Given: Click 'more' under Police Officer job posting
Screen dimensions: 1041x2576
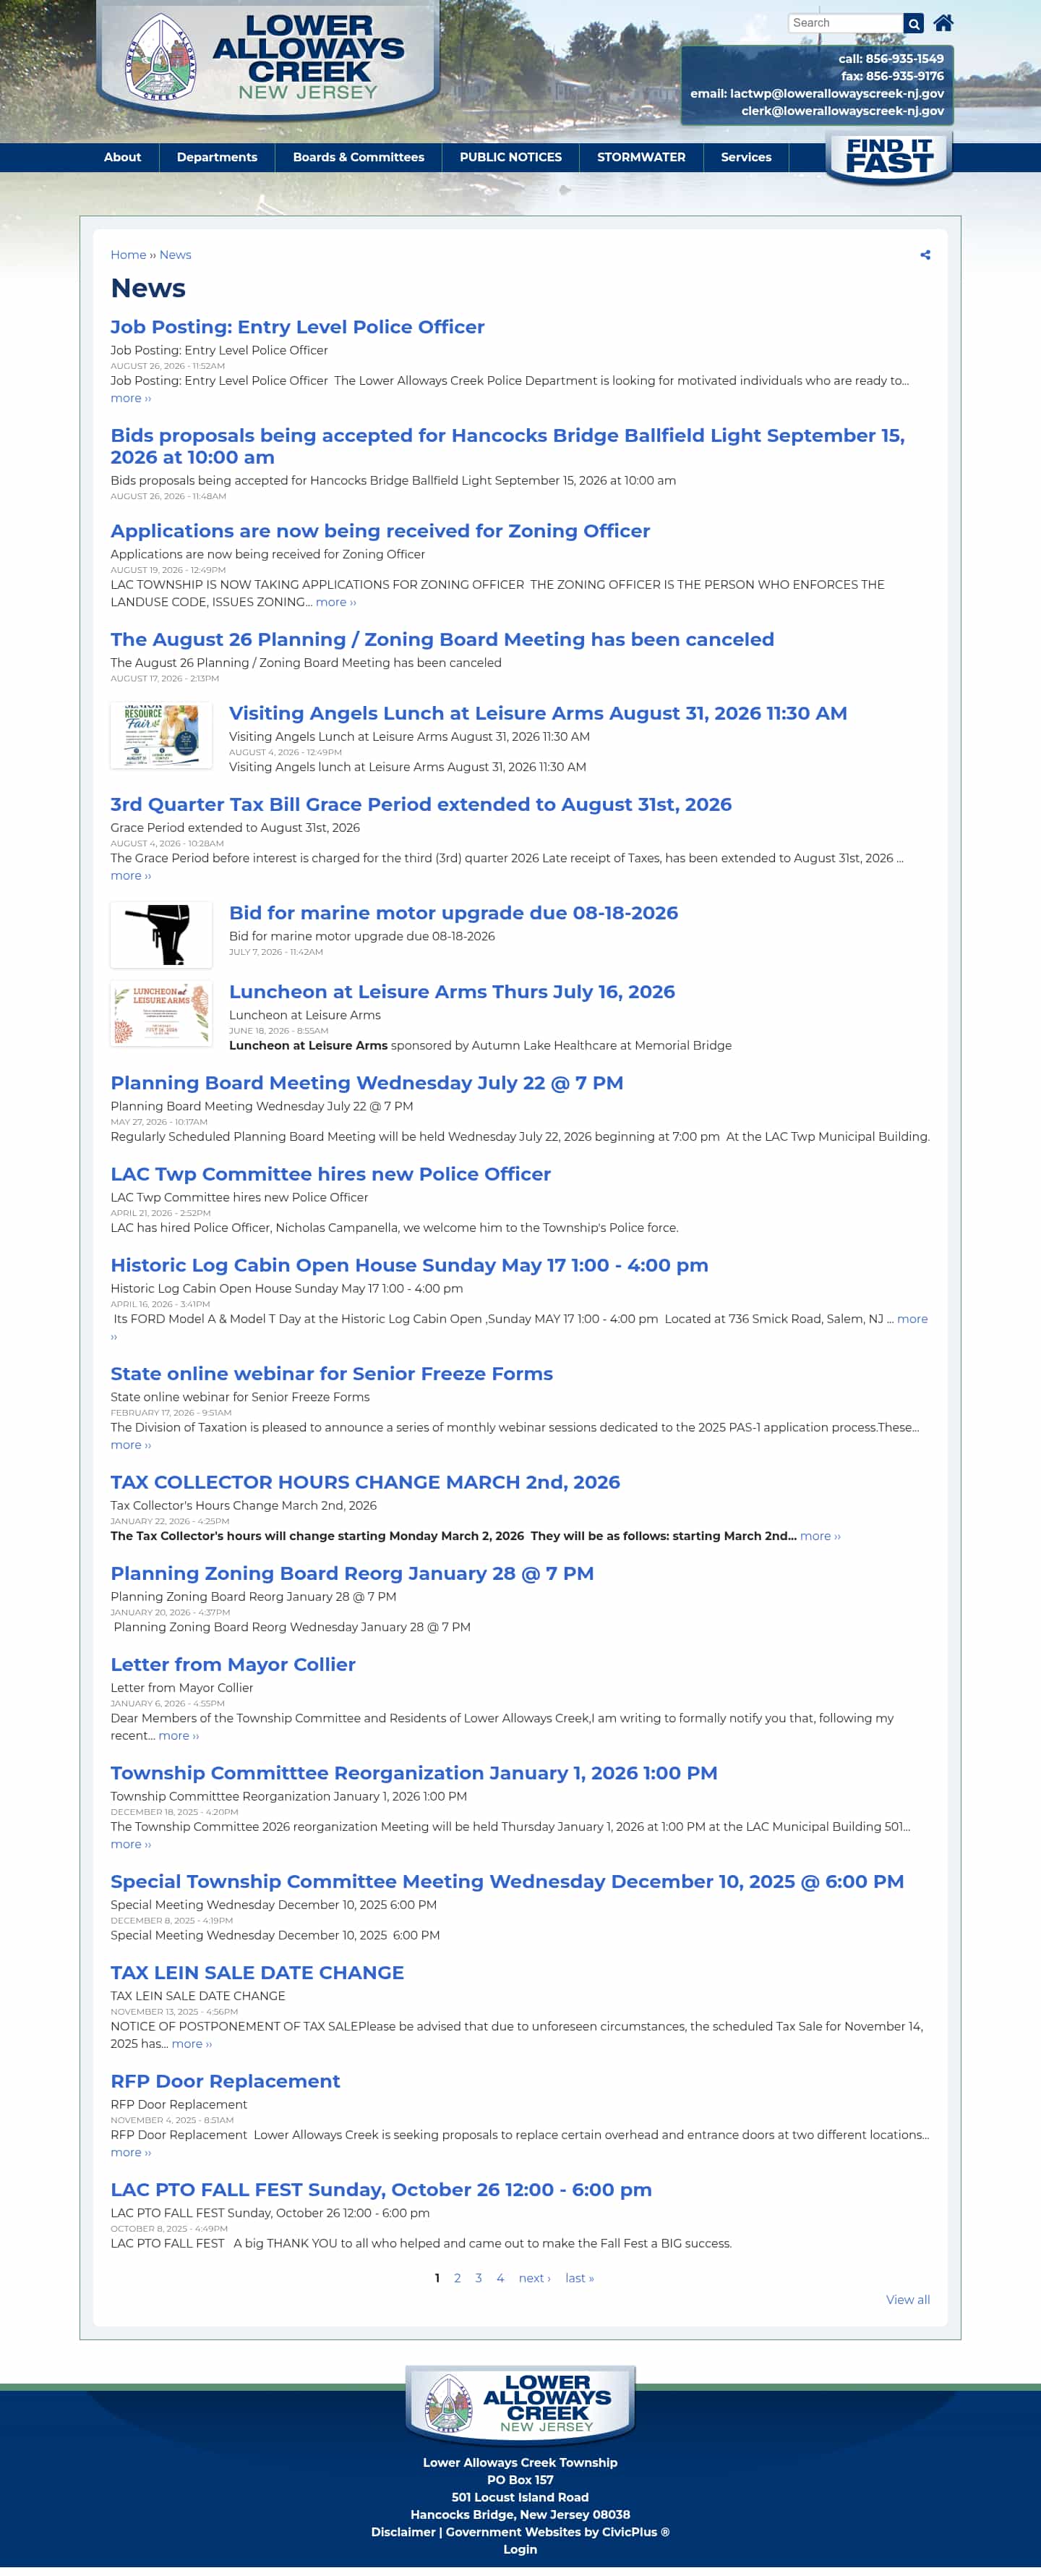Looking at the screenshot, I should (131, 398).
